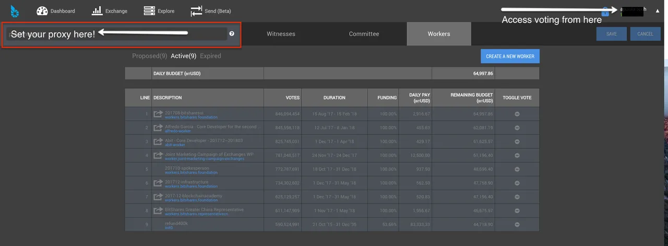Click vote count 590,524,991
The height and width of the screenshot is (246, 668).
click(288, 225)
